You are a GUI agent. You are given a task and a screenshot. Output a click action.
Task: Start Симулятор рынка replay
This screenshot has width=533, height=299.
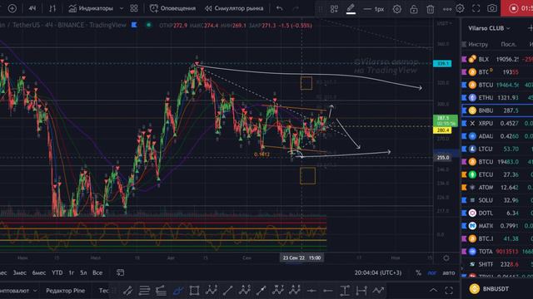pyautogui.click(x=234, y=8)
